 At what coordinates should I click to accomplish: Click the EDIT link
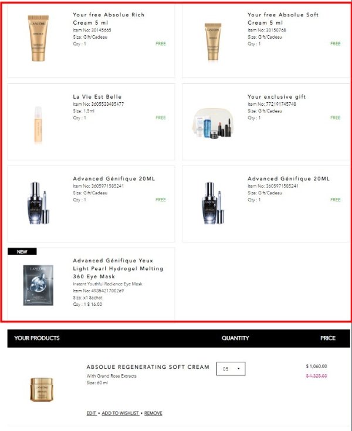pyautogui.click(x=91, y=413)
